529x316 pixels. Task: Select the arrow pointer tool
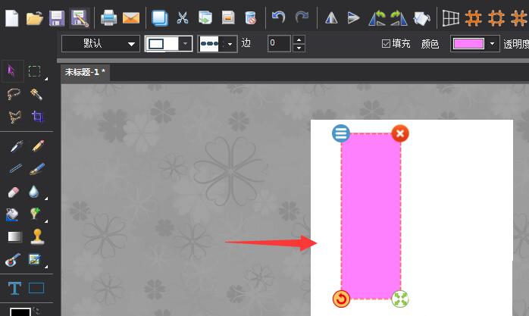coord(12,71)
